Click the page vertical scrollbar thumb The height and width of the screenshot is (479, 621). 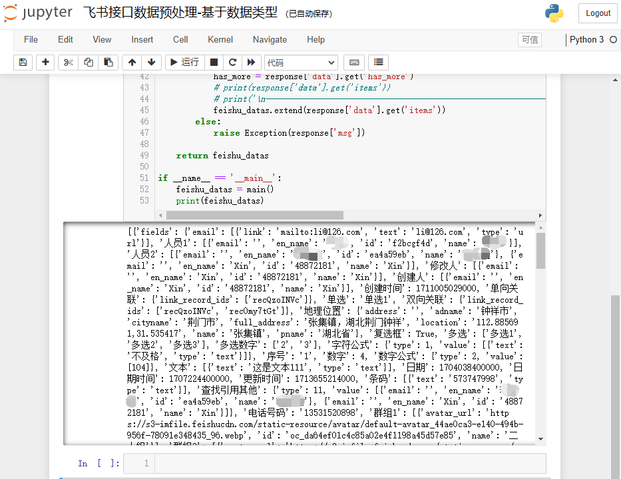pyautogui.click(x=615, y=387)
